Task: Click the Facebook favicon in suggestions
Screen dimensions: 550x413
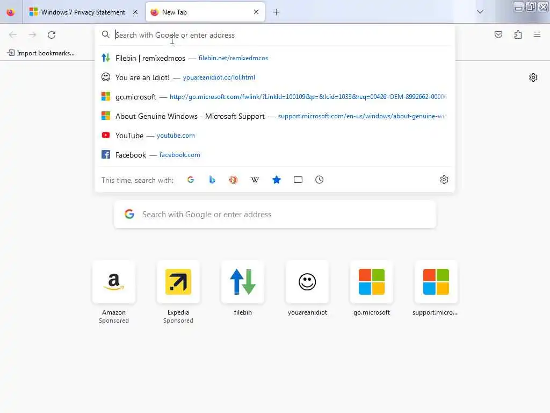Action: click(106, 154)
